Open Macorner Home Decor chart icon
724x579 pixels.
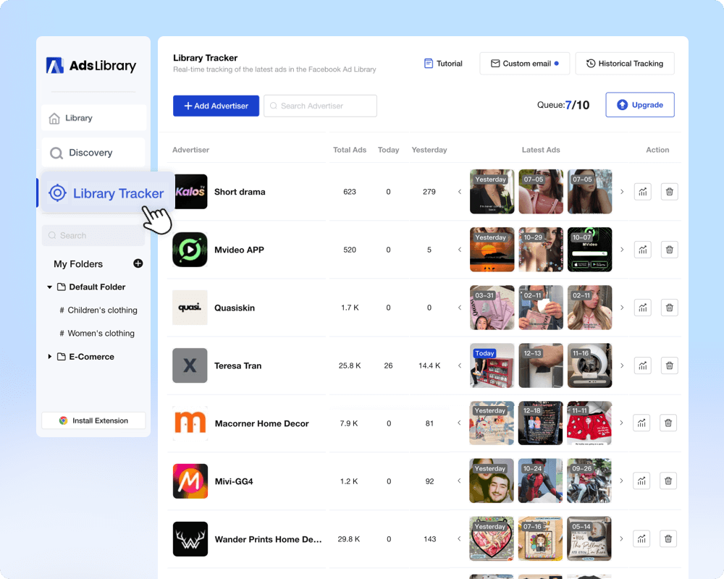[641, 423]
